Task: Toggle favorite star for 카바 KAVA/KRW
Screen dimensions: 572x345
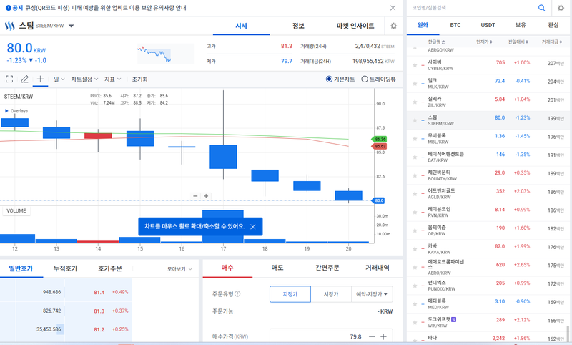Action: coord(415,248)
